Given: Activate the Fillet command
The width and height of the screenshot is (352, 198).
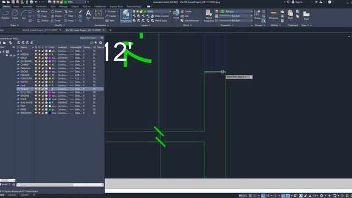Looking at the screenshot, I should tap(69, 16).
